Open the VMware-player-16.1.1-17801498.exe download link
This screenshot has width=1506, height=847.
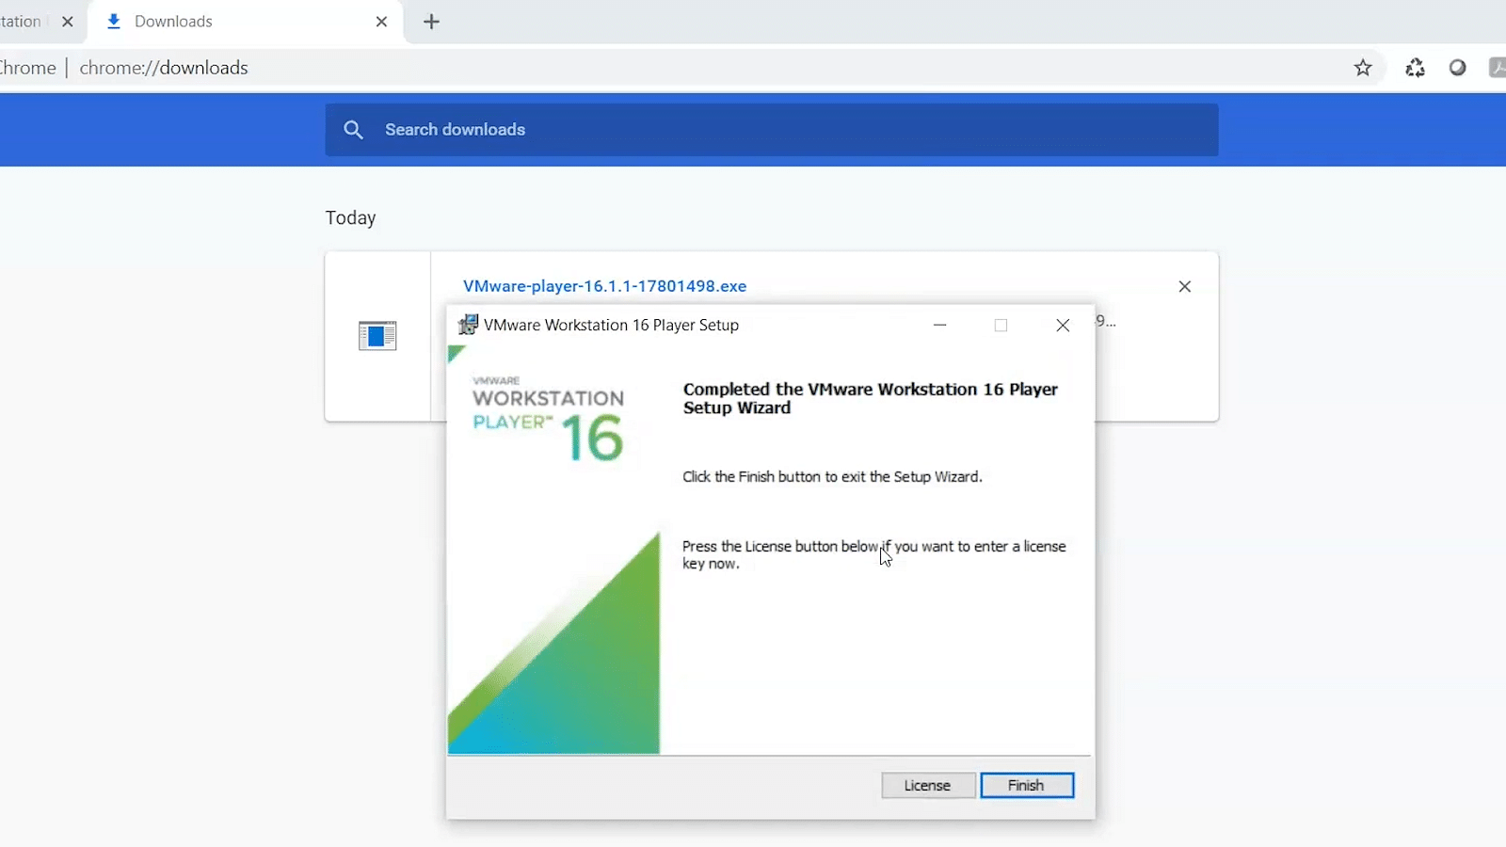coord(604,286)
